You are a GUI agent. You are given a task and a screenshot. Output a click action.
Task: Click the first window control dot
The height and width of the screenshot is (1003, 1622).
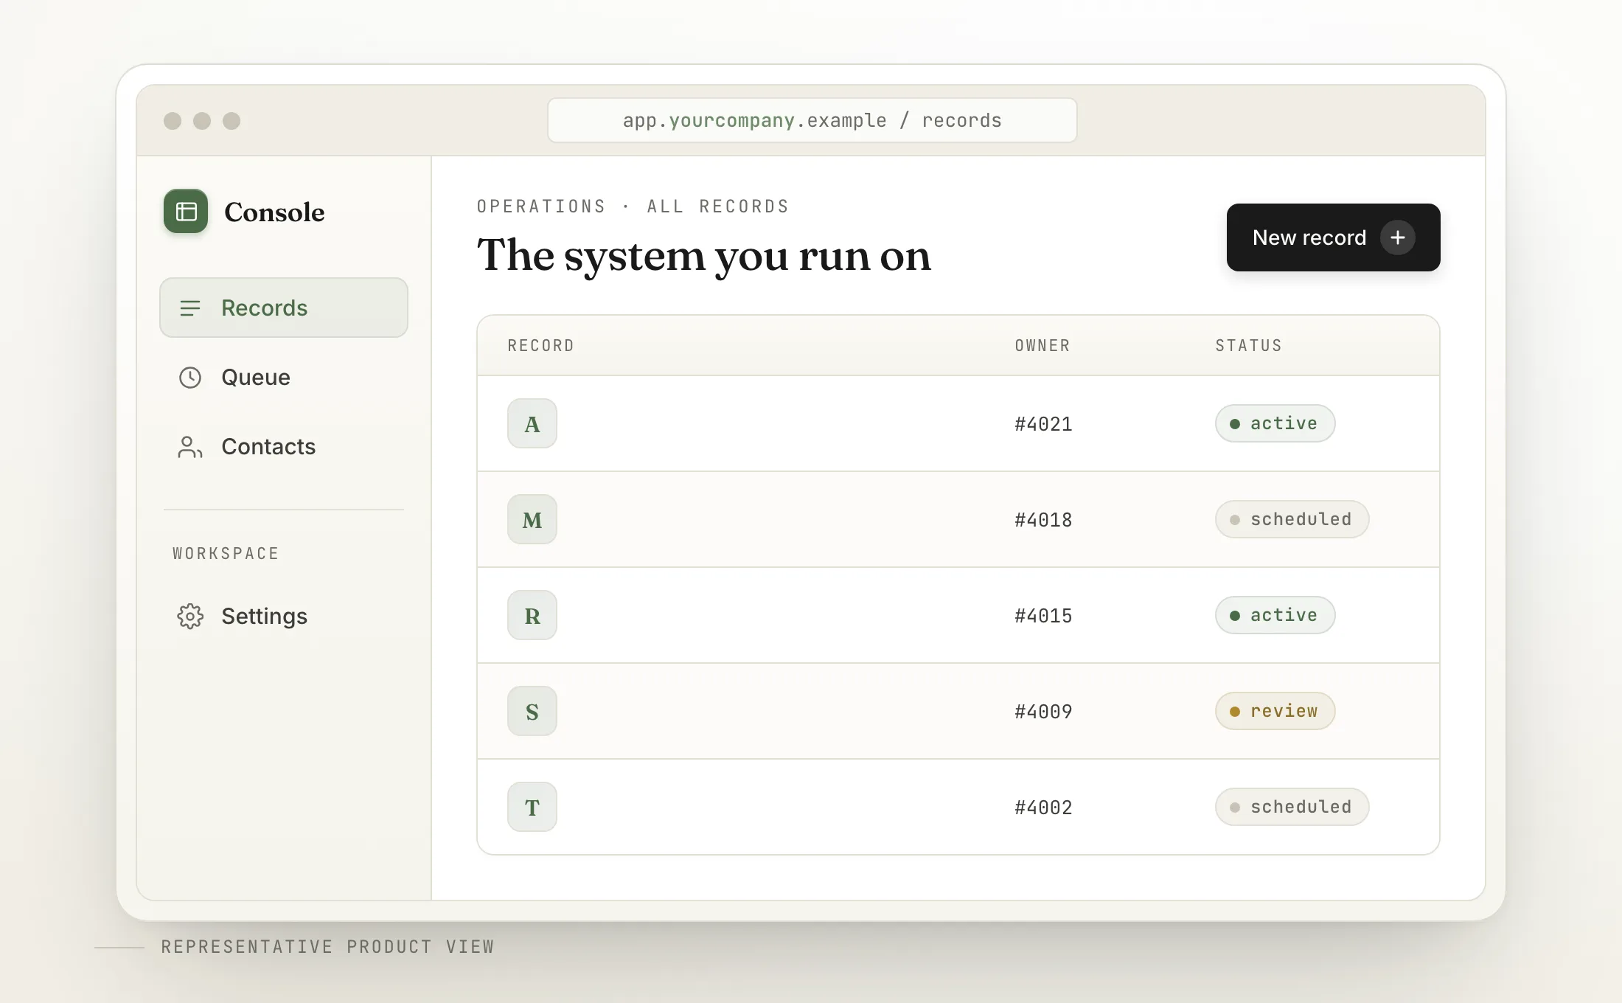click(x=173, y=121)
